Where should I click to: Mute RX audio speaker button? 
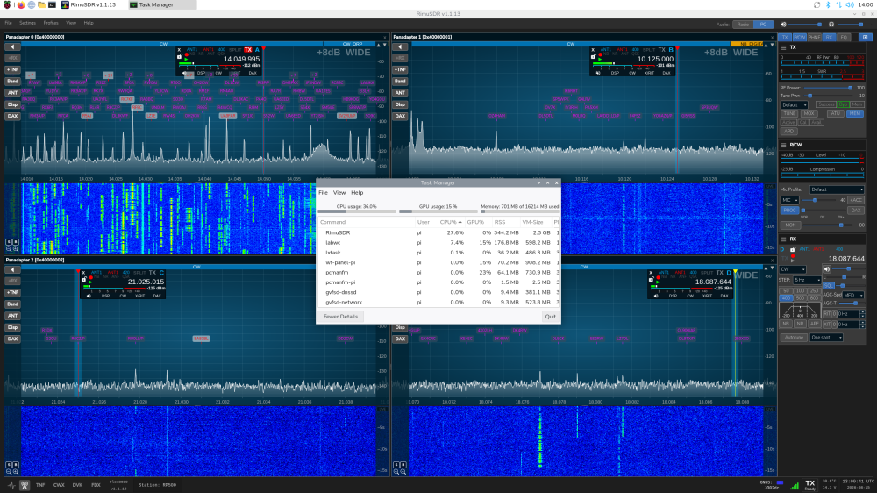pyautogui.click(x=827, y=269)
